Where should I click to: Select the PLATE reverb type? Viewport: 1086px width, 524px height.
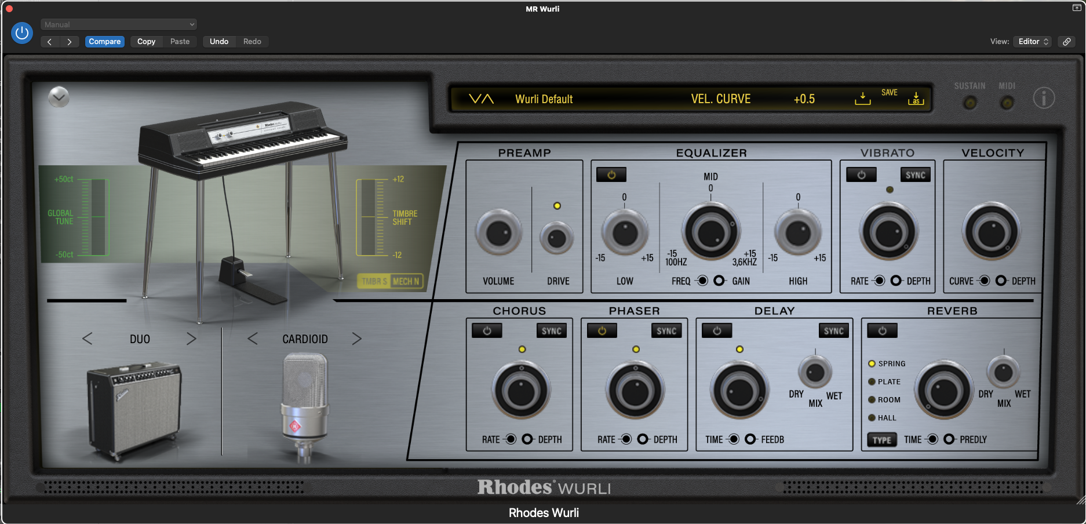pyautogui.click(x=884, y=381)
